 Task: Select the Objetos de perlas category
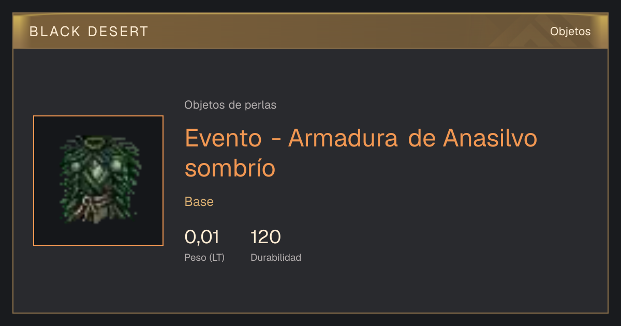pos(230,105)
